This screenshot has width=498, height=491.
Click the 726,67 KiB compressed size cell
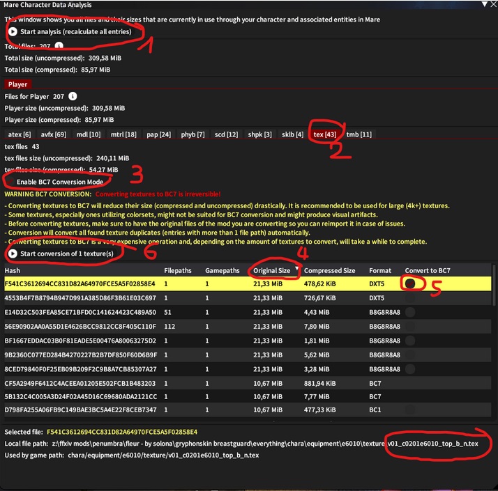pyautogui.click(x=319, y=298)
